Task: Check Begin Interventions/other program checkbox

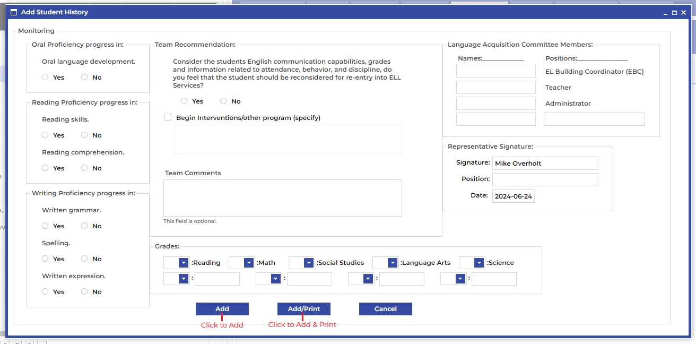Action: click(x=168, y=117)
